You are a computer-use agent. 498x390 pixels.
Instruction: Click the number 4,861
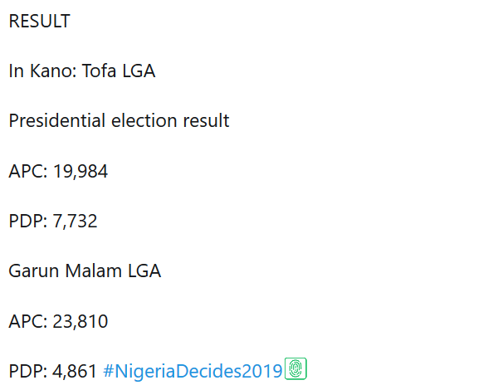click(75, 370)
